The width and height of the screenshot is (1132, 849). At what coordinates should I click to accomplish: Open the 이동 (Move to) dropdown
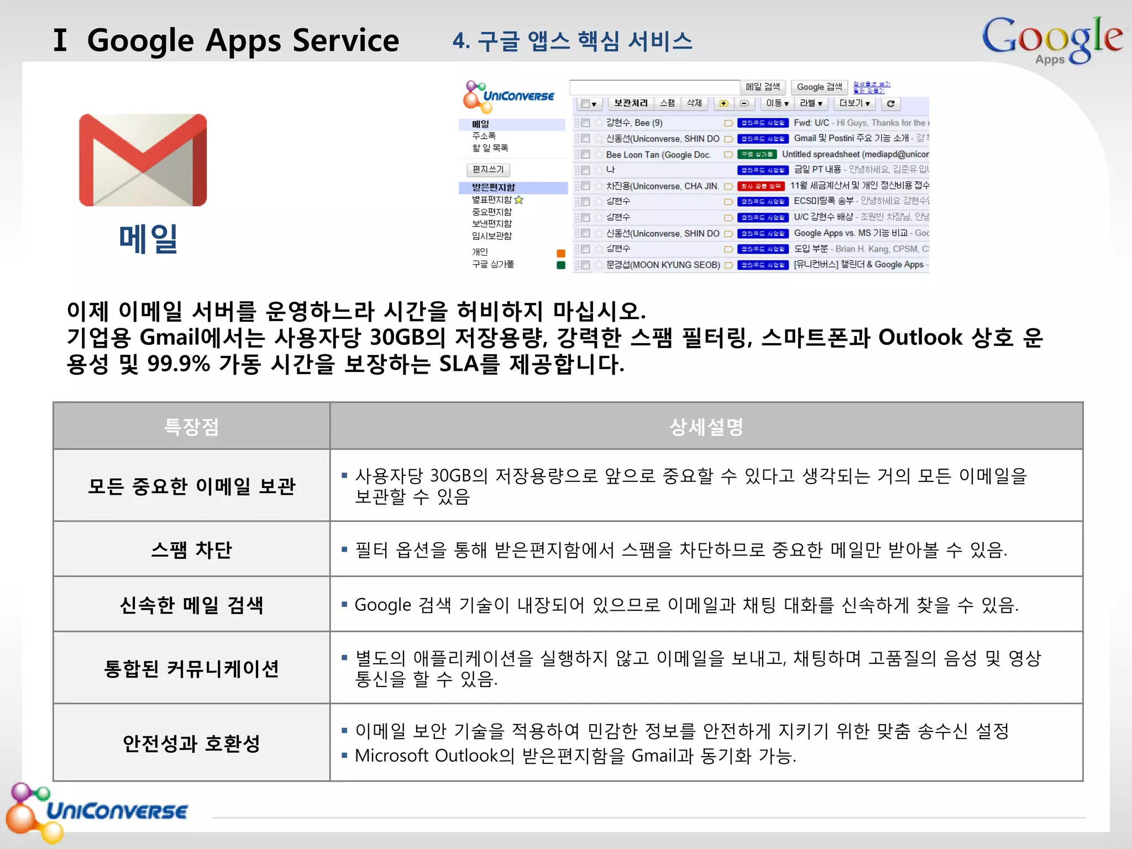pyautogui.click(x=777, y=103)
